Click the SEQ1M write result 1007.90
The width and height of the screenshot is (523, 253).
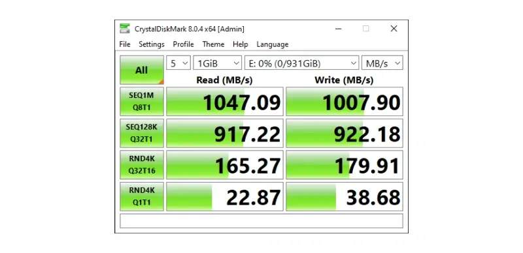[x=345, y=102]
